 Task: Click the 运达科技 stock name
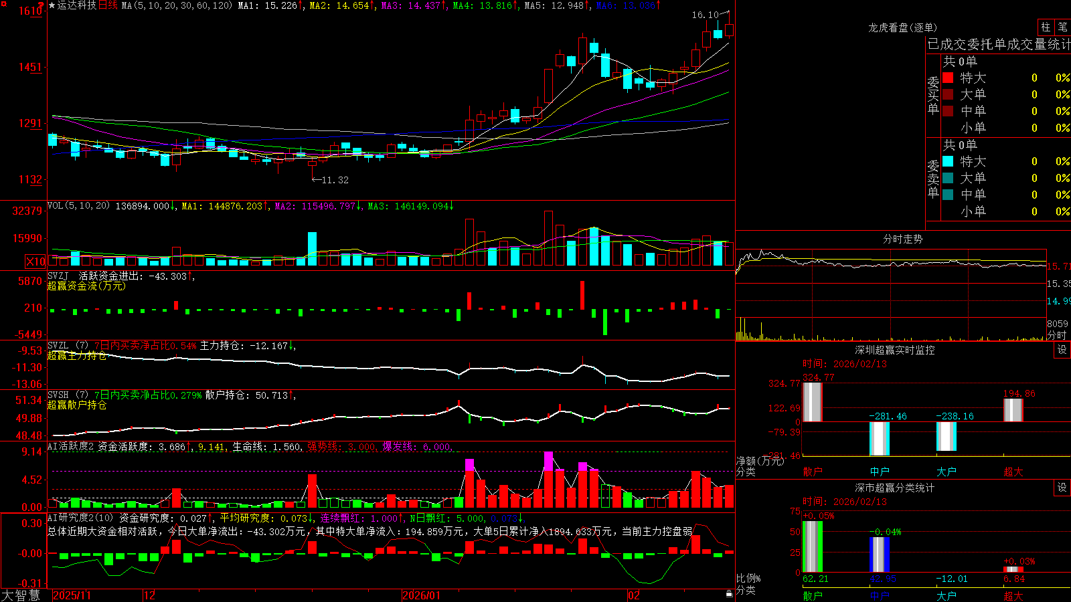coord(77,5)
